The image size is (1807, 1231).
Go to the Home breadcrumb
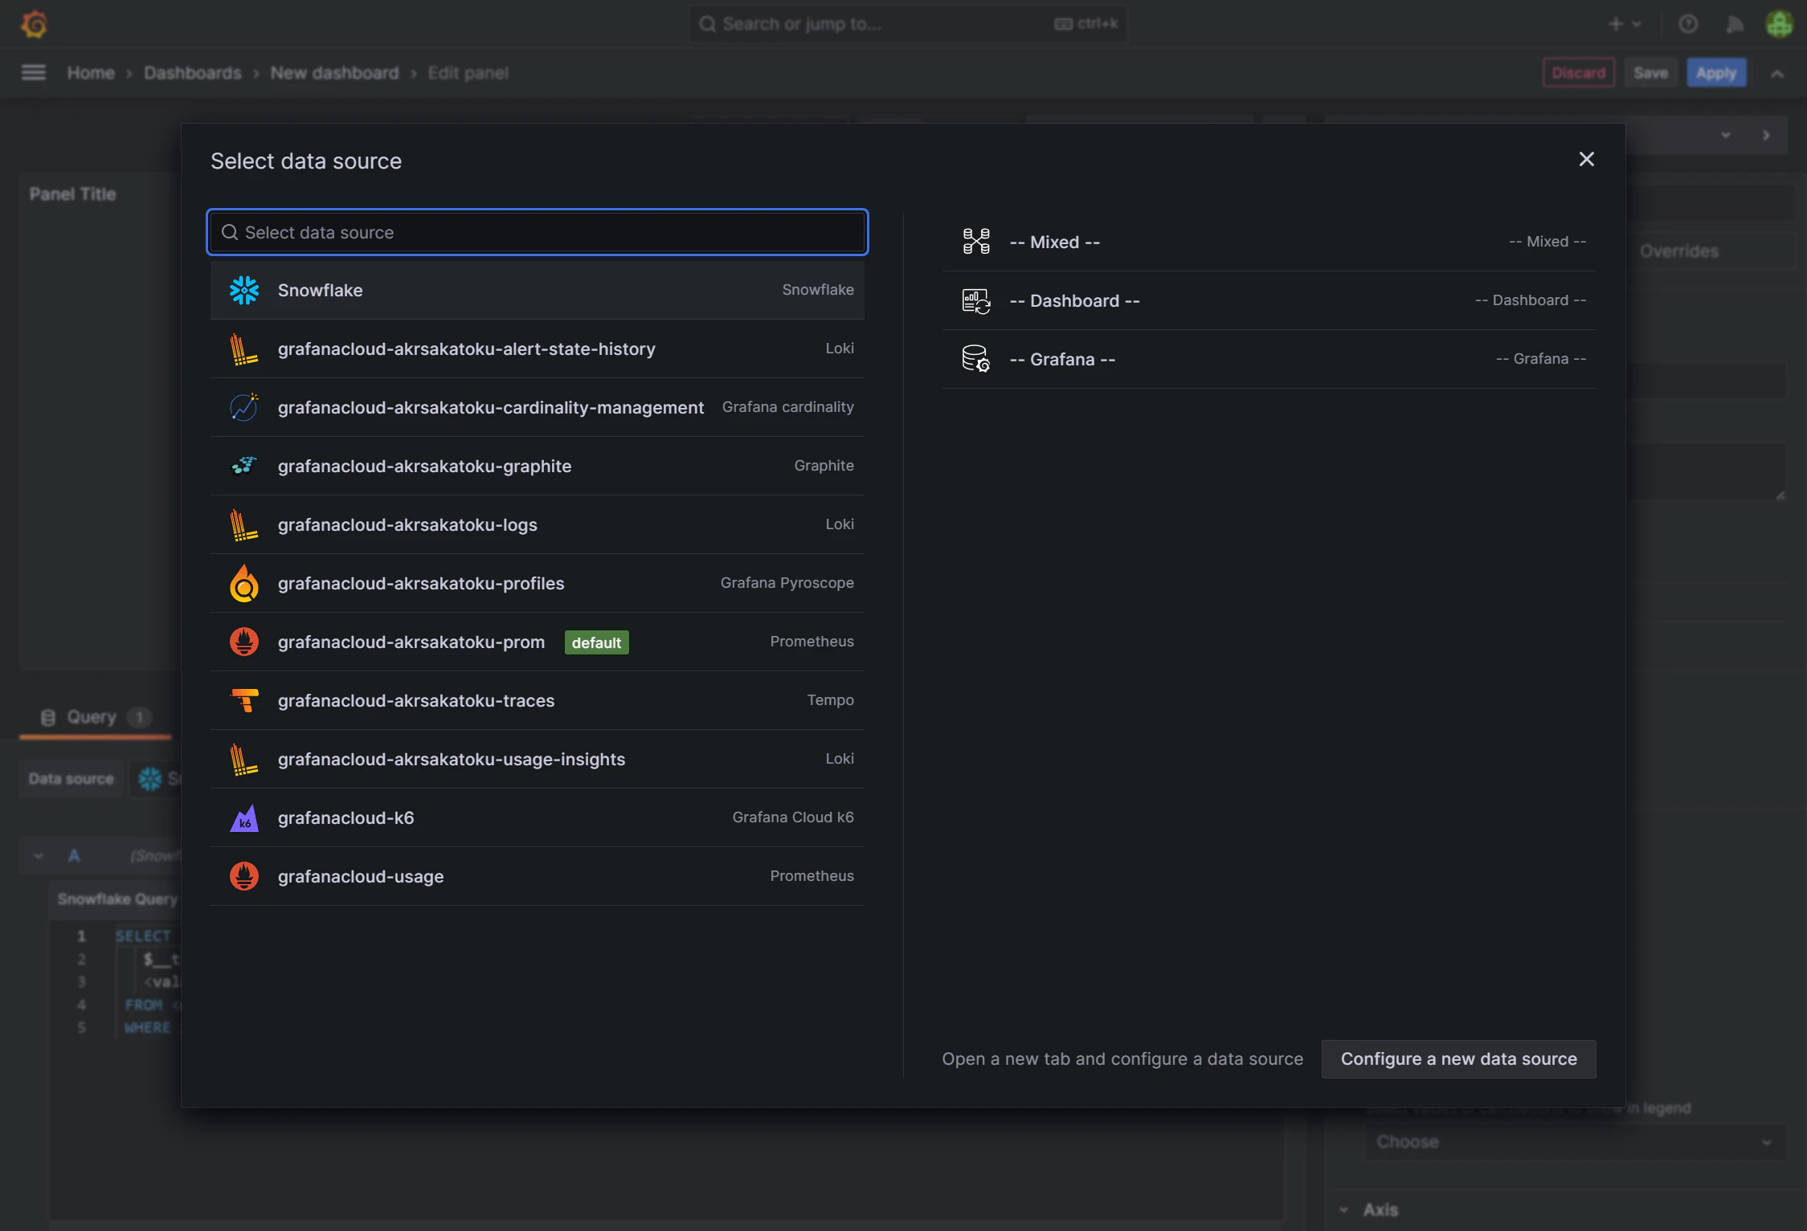point(91,73)
